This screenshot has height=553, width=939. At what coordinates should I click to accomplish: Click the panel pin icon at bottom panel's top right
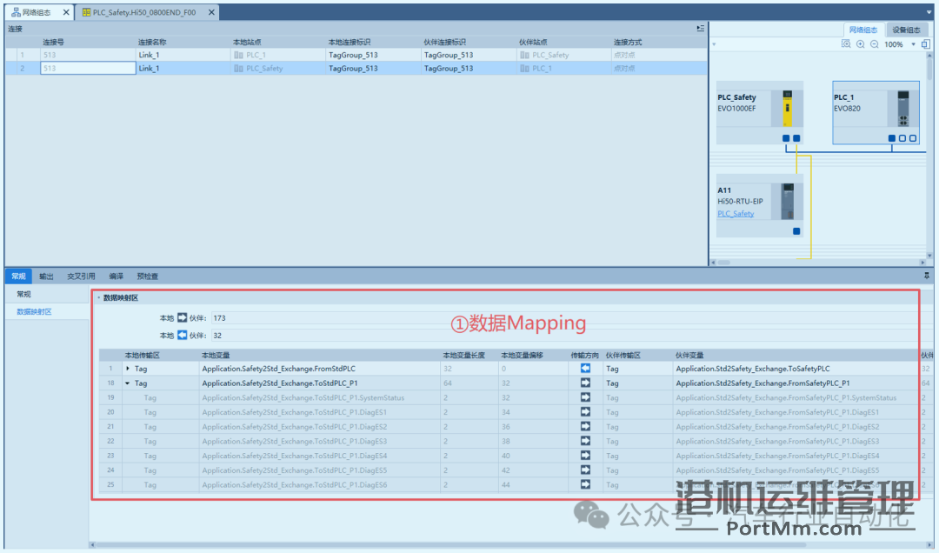coord(926,276)
